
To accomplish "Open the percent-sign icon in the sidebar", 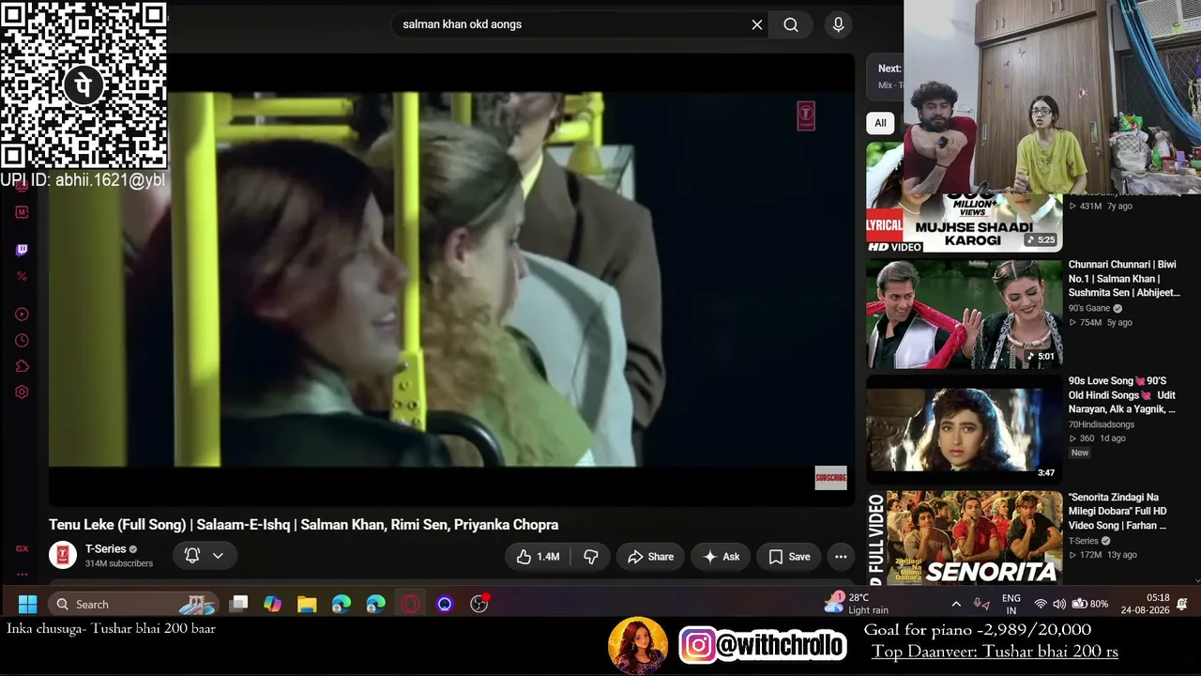I will click(22, 276).
